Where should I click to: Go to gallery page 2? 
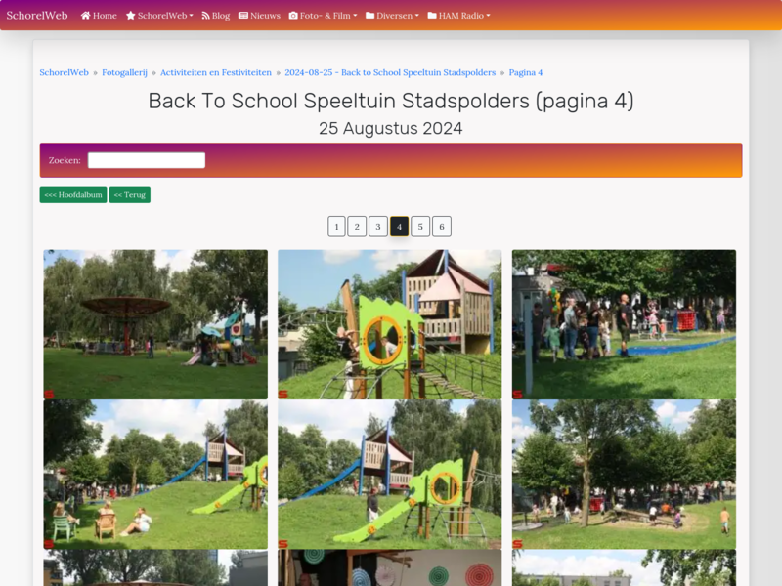click(x=357, y=227)
